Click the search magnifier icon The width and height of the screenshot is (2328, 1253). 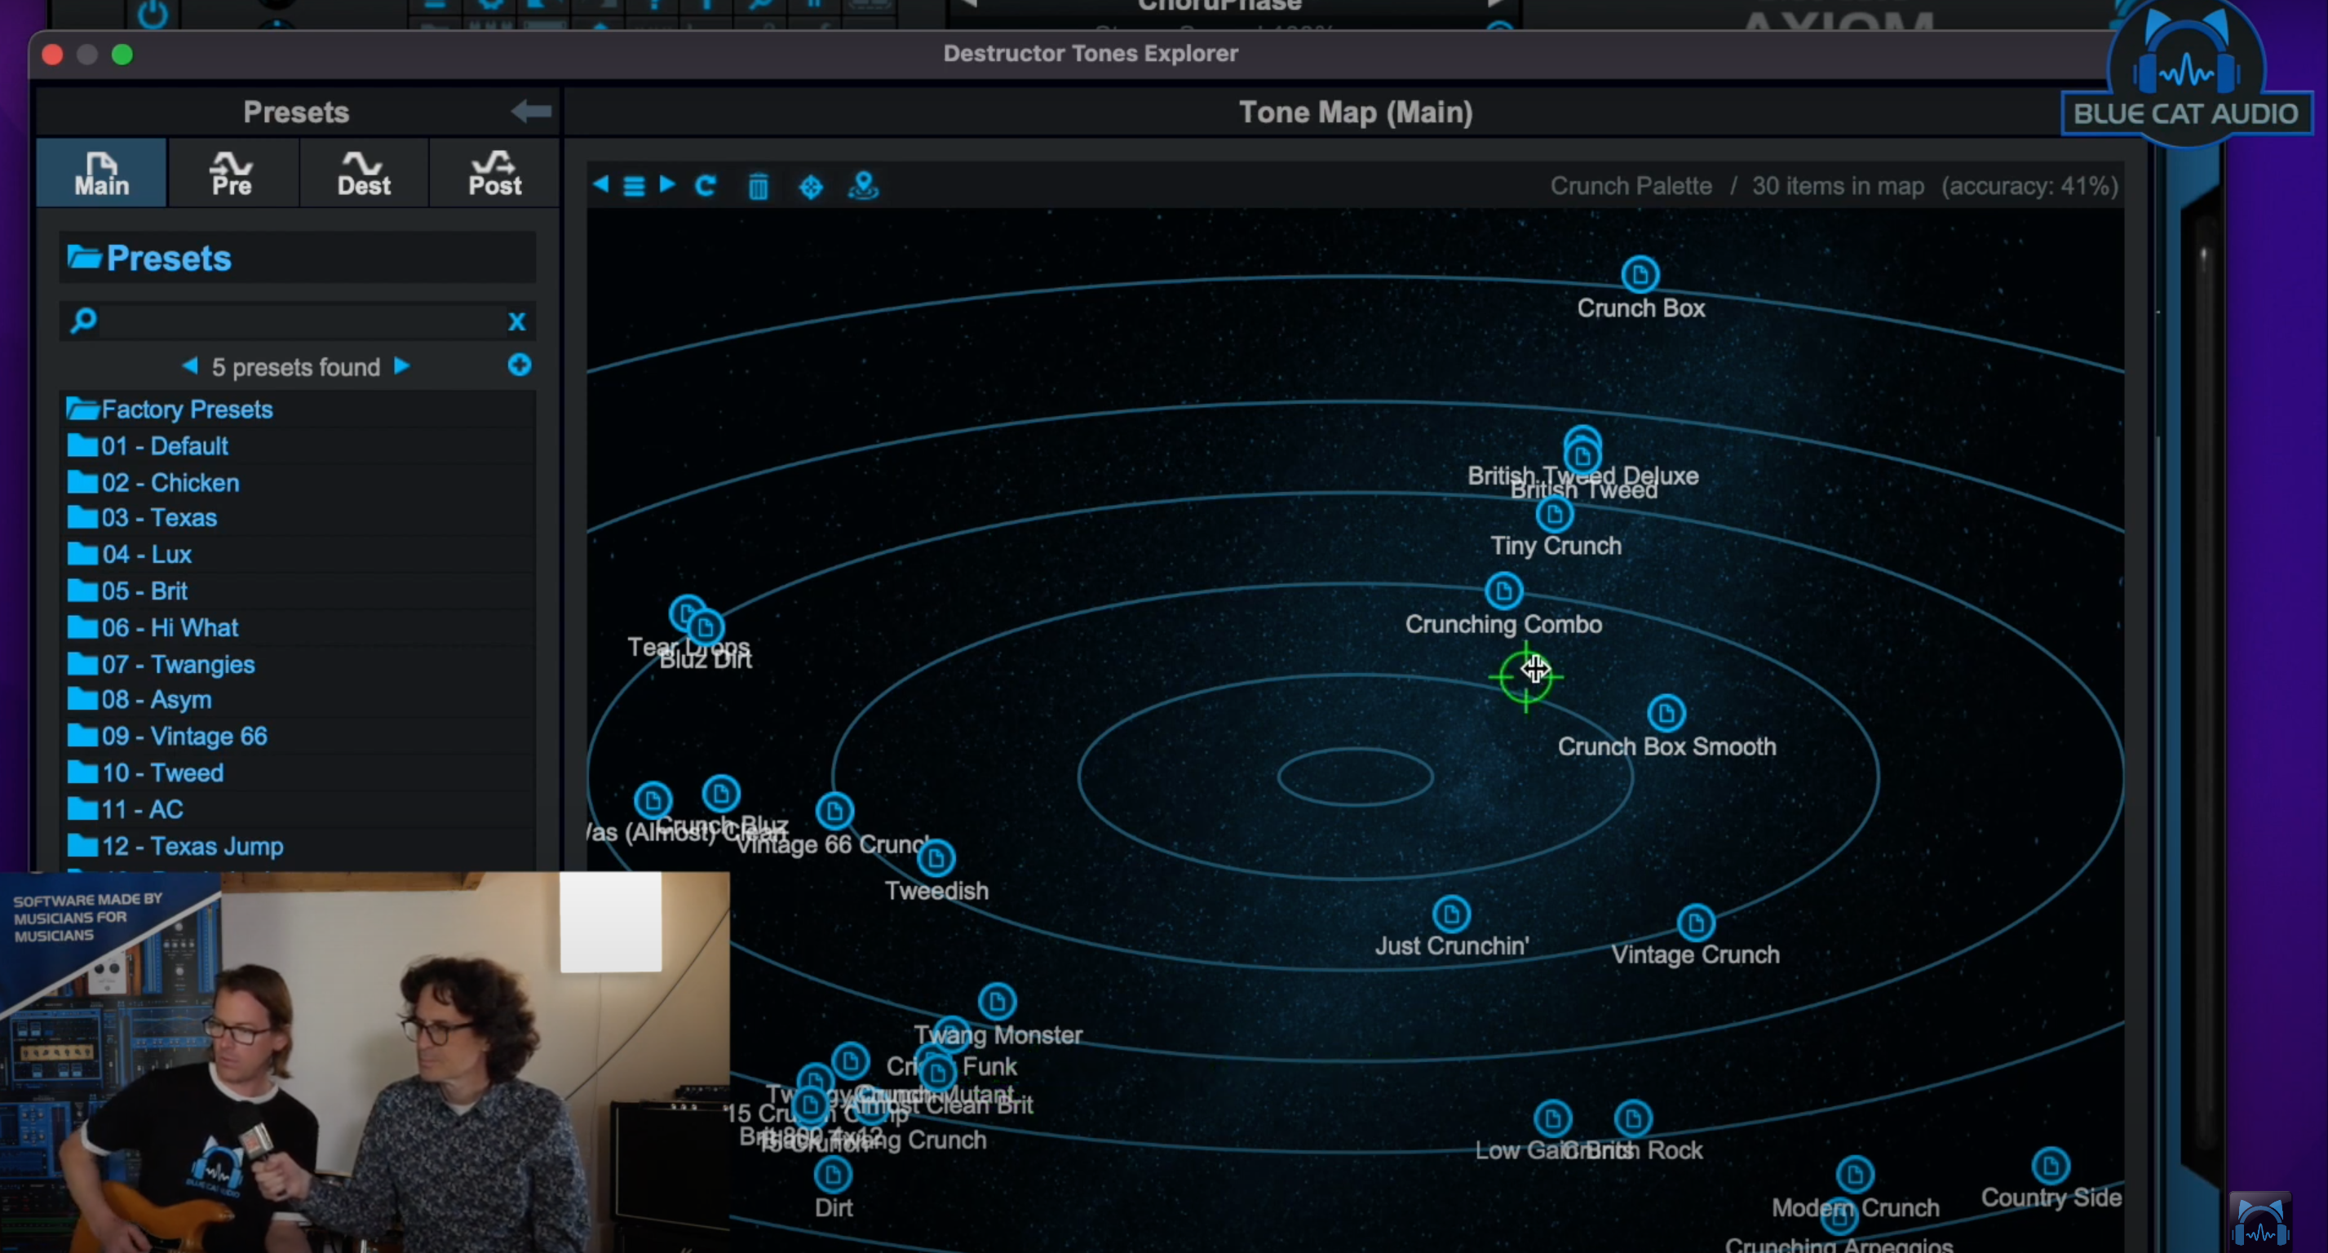click(84, 320)
